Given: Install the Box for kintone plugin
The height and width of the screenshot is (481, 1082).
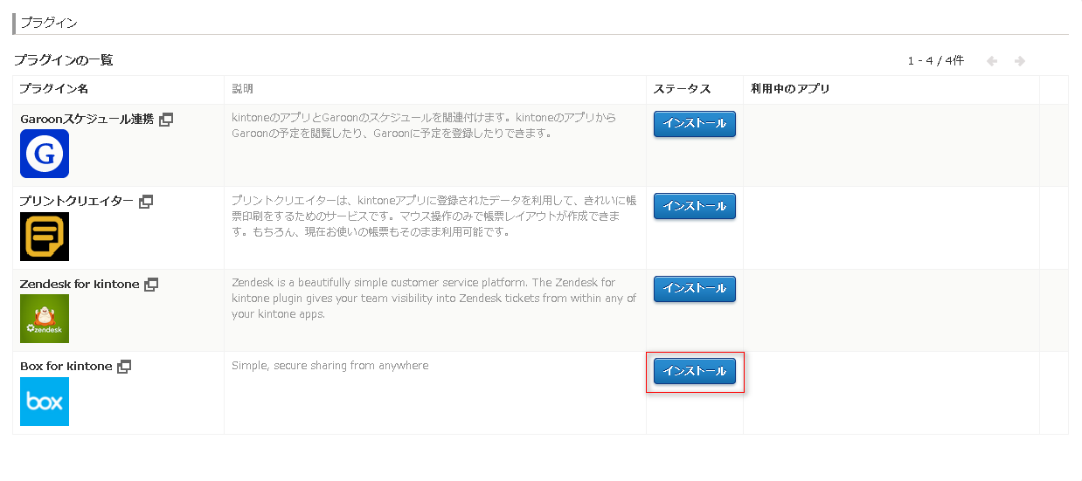Looking at the screenshot, I should tap(695, 371).
